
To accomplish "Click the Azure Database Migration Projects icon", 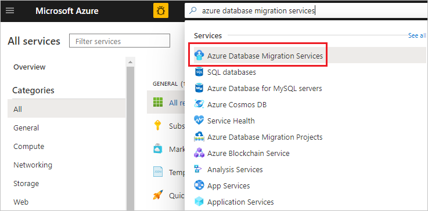I will click(x=199, y=137).
